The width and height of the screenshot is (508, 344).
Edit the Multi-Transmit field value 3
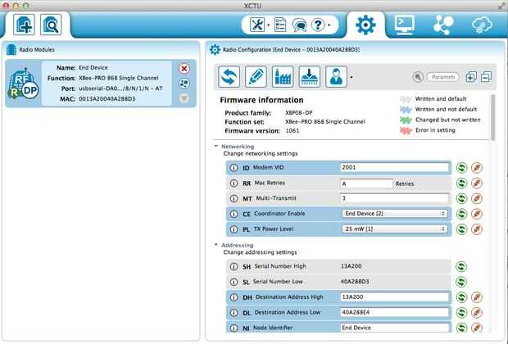point(395,198)
